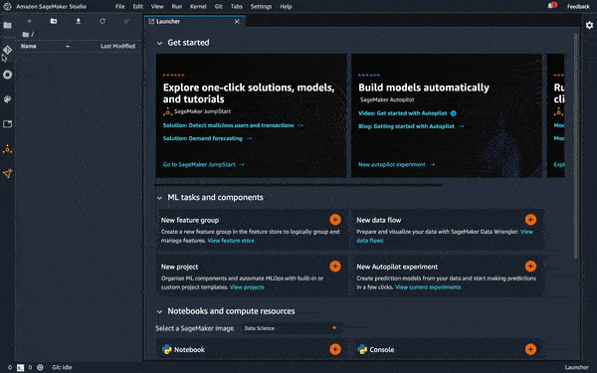Open the open tabs sidebar icon

point(7,124)
